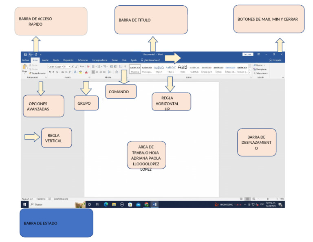Apply the Título 1 style
Screen dimensions: 313x242
click(159, 69)
